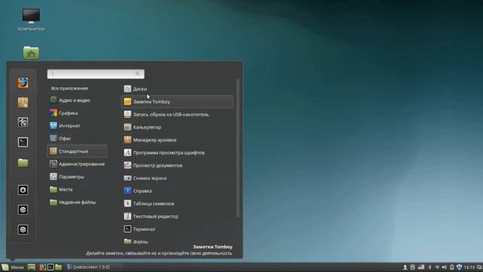Screen dimensions: 483x272
Task: Open Текстовый редактор
Action: tap(177, 216)
